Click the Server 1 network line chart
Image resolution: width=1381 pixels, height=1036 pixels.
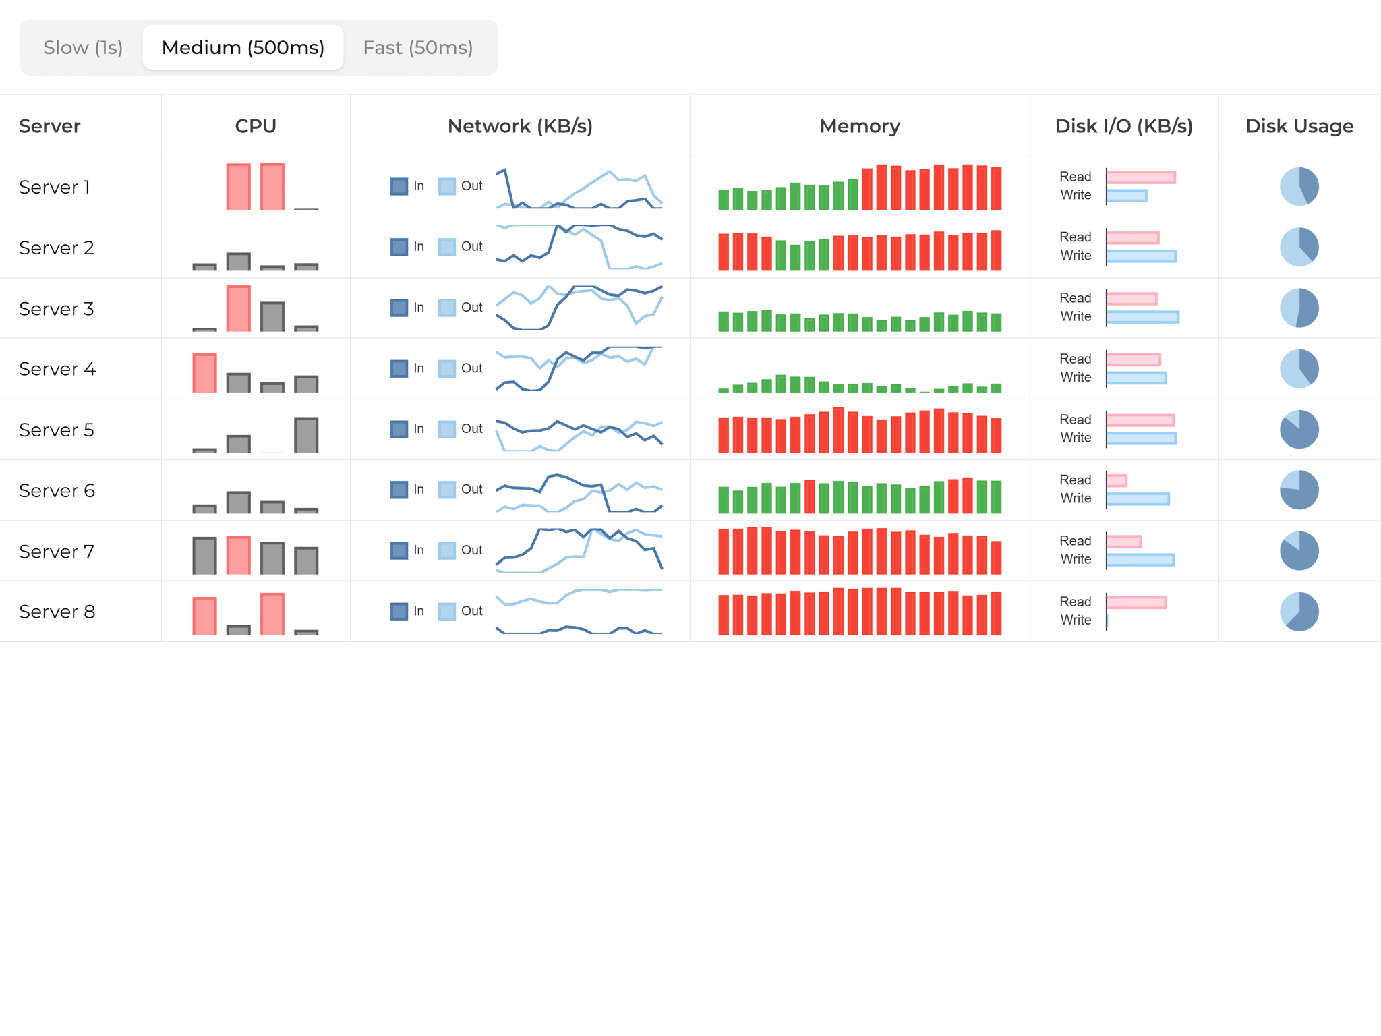[x=579, y=188]
